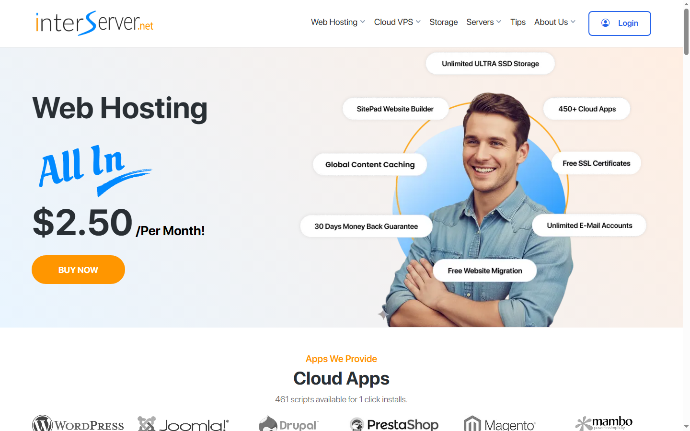Click Free SSL Certificates pill
This screenshot has height=431, width=690.
point(597,163)
